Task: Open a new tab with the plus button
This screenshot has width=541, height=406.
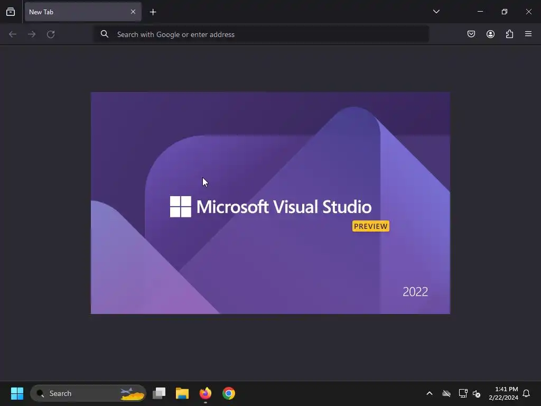Action: [153, 12]
